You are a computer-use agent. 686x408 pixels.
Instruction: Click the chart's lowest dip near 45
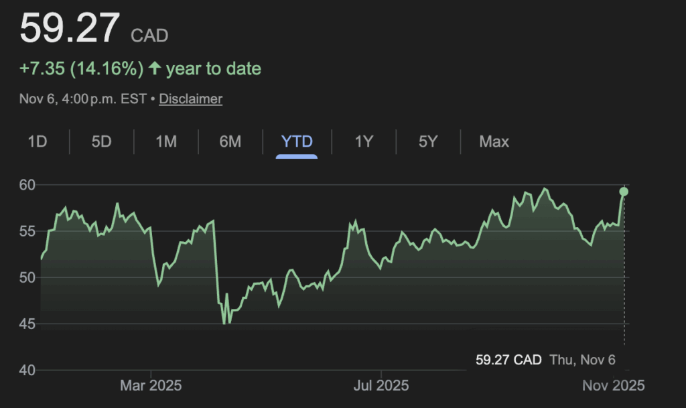click(225, 323)
